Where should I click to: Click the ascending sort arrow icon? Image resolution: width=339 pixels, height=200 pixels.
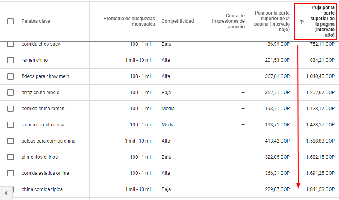click(x=302, y=22)
